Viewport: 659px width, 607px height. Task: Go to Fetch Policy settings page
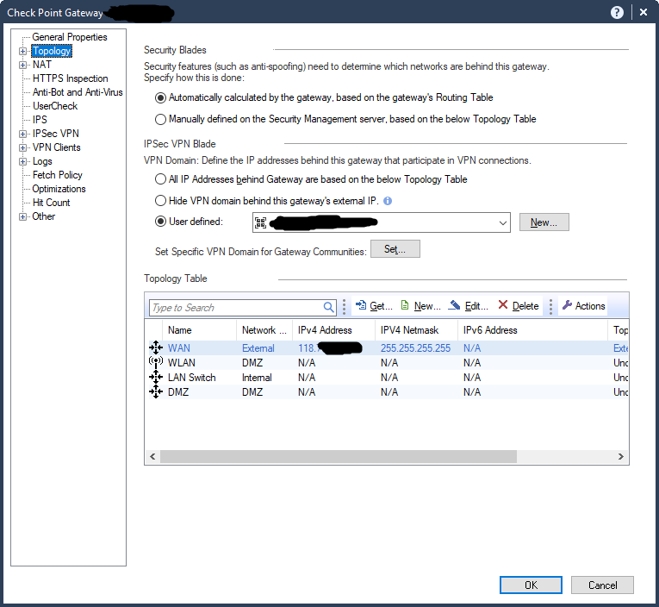click(x=57, y=175)
